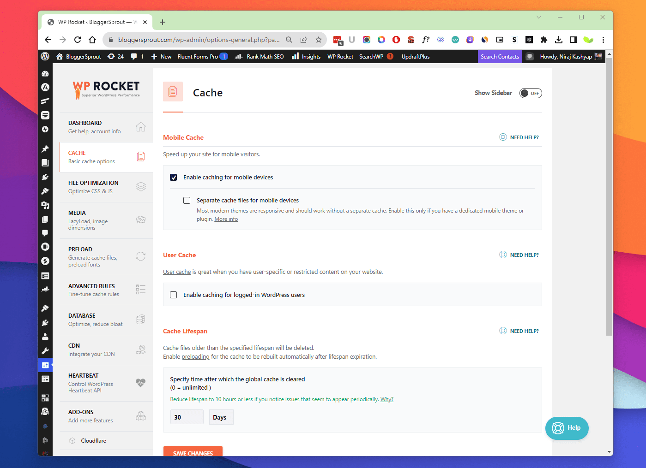Viewport: 646px width, 468px height.
Task: Check Separate cache files for mobile devices
Action: 187,201
